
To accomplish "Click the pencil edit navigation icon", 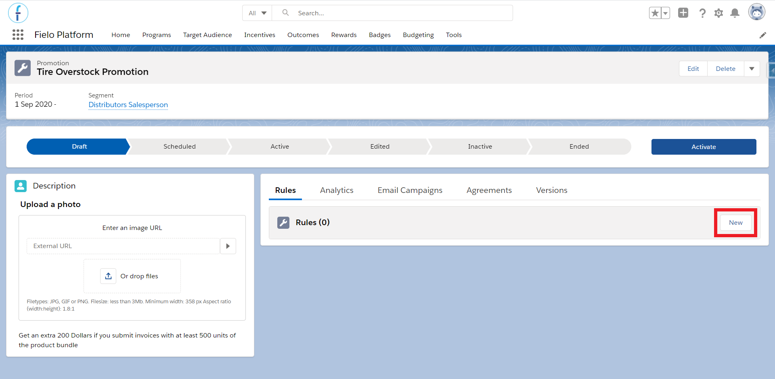I will click(763, 35).
